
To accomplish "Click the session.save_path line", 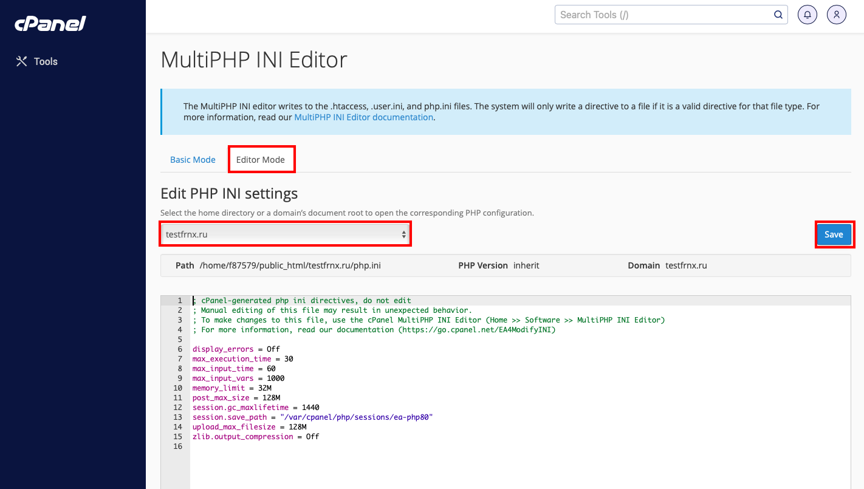I will [x=312, y=417].
